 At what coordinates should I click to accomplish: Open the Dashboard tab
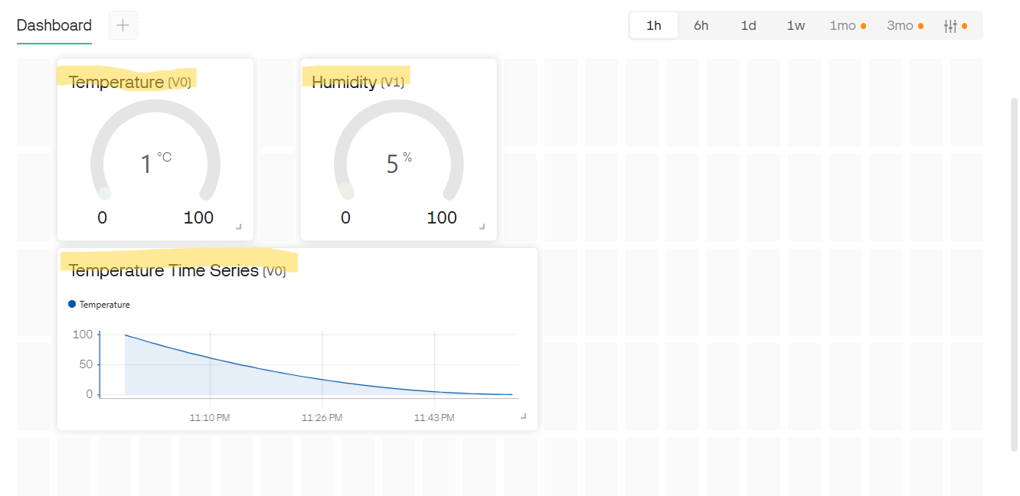tap(54, 25)
